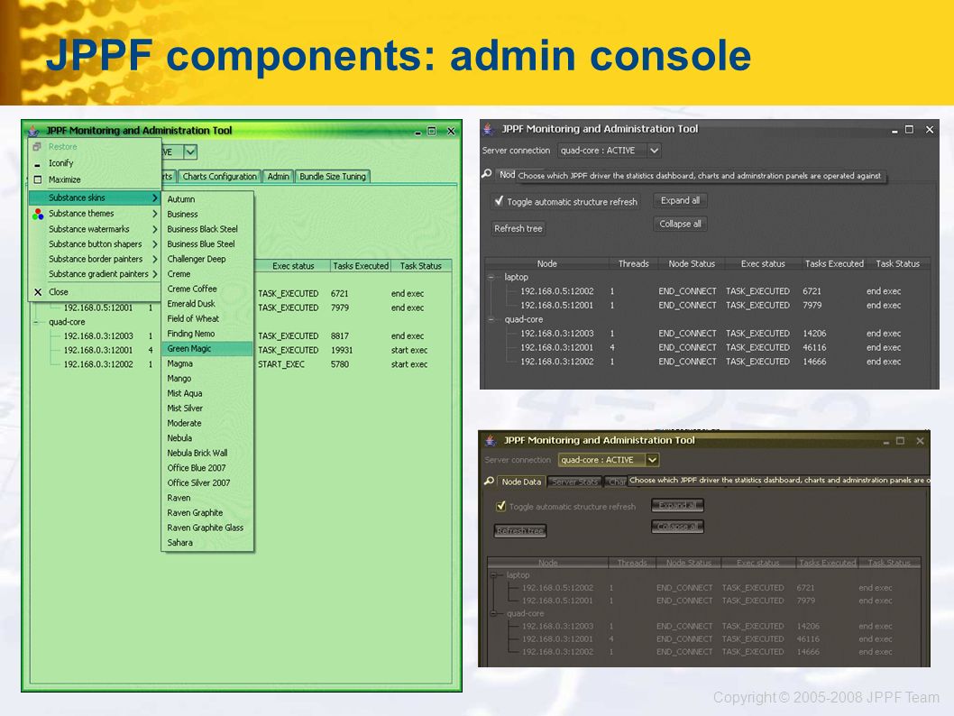This screenshot has width=954, height=716.
Task: Click the Maximize icon in system menu
Action: point(38,179)
